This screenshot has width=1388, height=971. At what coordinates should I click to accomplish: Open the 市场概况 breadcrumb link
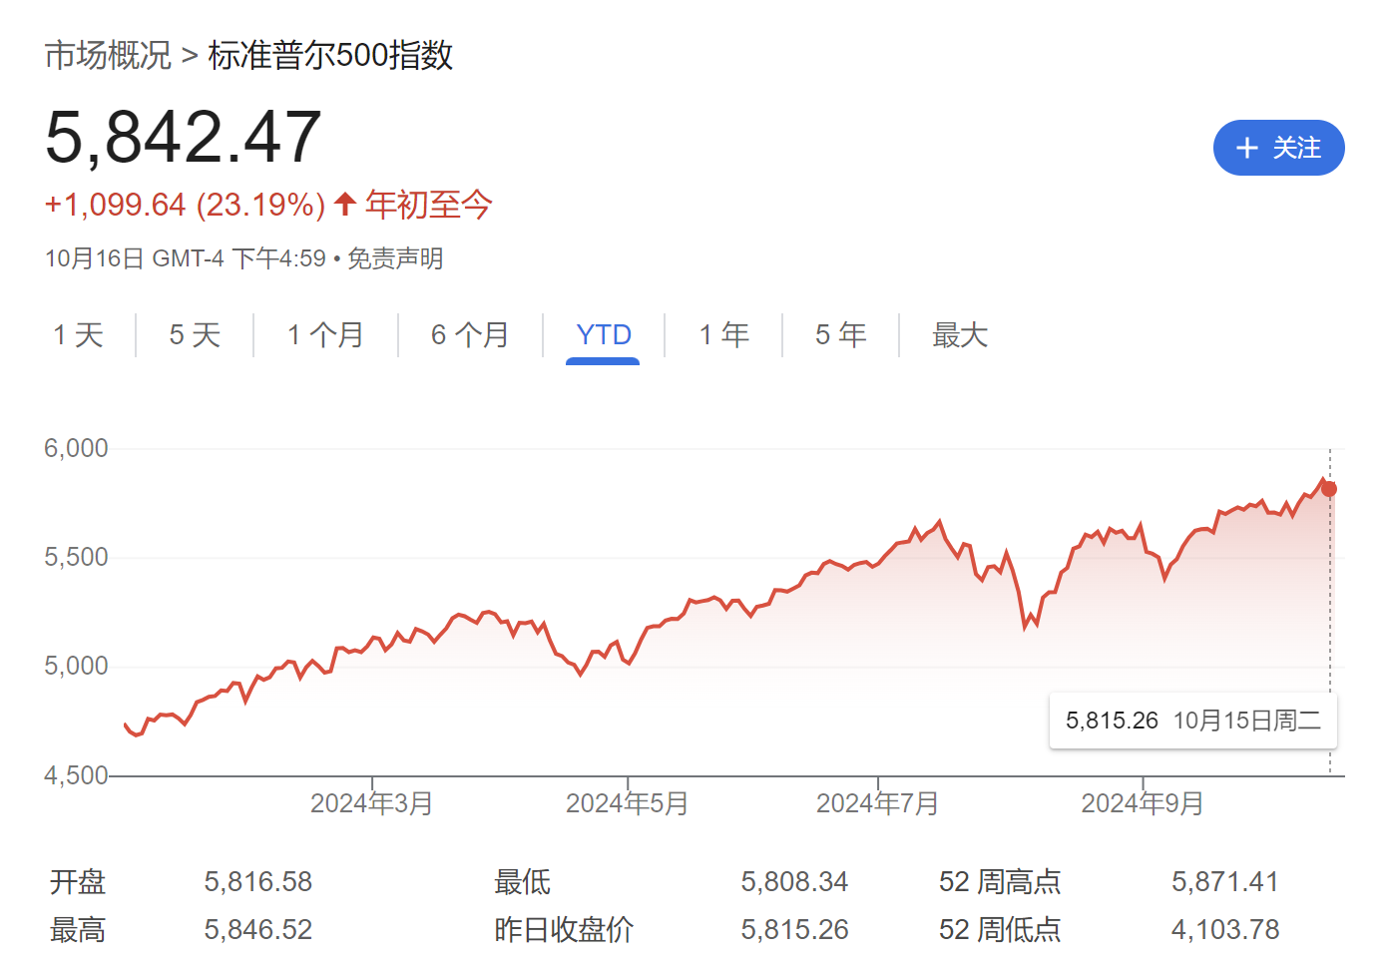(108, 55)
